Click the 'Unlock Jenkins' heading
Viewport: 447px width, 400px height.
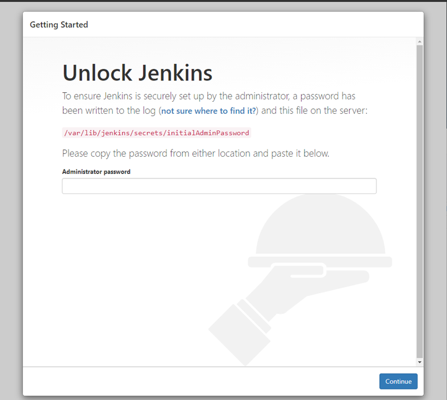tap(137, 73)
